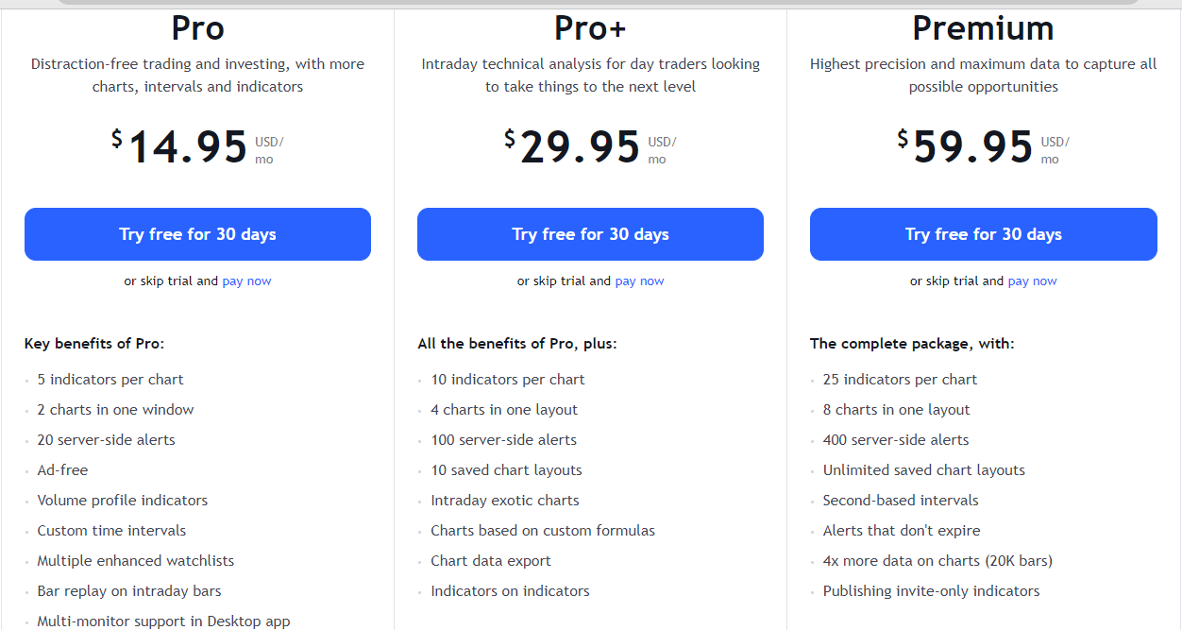Select the Pro+ plan heading
The image size is (1182, 630).
(x=590, y=28)
